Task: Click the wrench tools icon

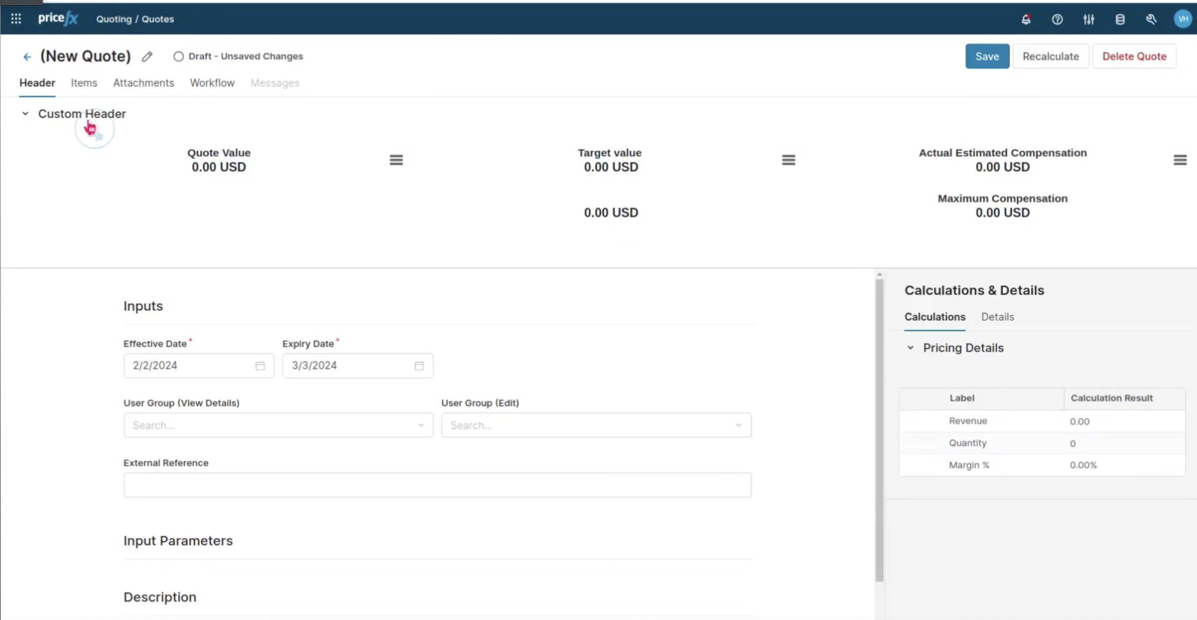Action: (1151, 19)
